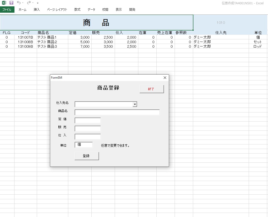Focus the 商品名 text field
Image resolution: width=268 pixels, height=217 pixels.
117,112
